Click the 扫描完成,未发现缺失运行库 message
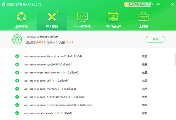Screen dimensions: 176x120 [x=42, y=37]
